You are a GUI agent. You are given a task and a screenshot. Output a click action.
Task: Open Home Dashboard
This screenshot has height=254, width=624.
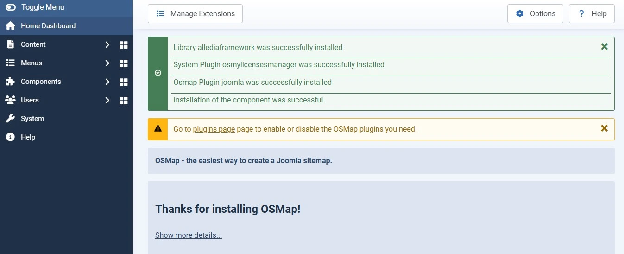pos(66,26)
